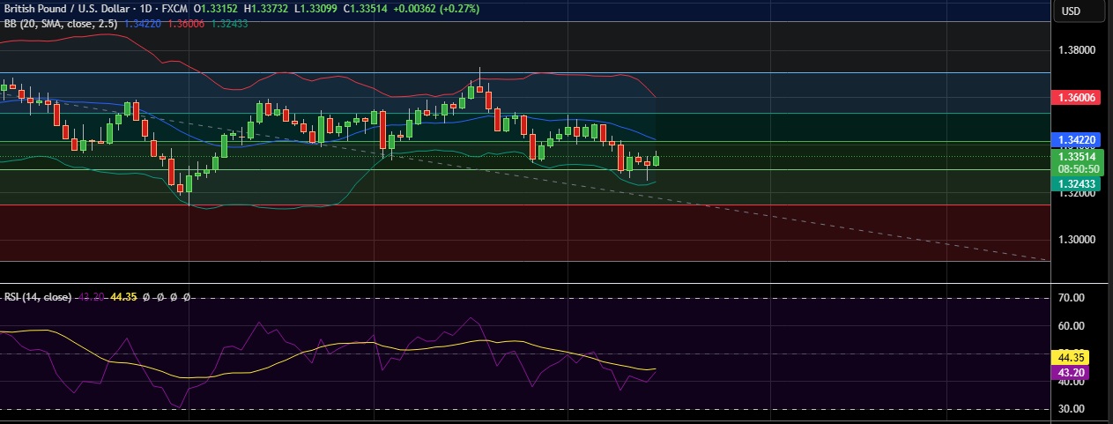
Task: Click the yellow 44.35 RSI axis label
Action: click(x=1072, y=358)
